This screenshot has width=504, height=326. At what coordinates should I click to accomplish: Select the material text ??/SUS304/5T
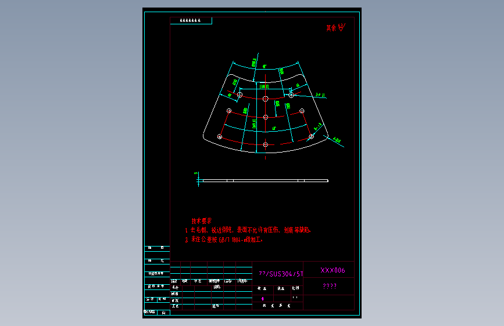tap(281, 274)
